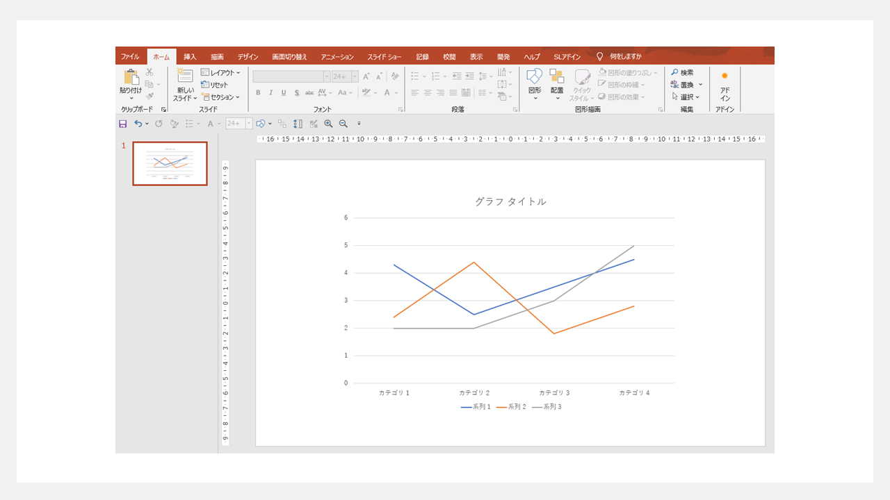The width and height of the screenshot is (890, 500).
Task: Open the Layout (レイアウト) dropdown
Action: [220, 72]
